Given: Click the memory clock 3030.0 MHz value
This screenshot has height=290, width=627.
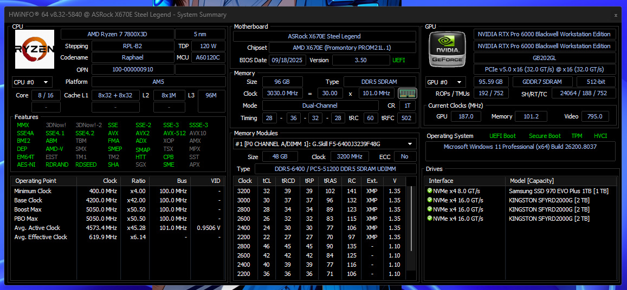Looking at the screenshot, I should (x=282, y=94).
